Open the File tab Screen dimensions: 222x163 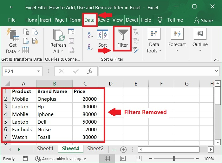[x=12, y=20]
